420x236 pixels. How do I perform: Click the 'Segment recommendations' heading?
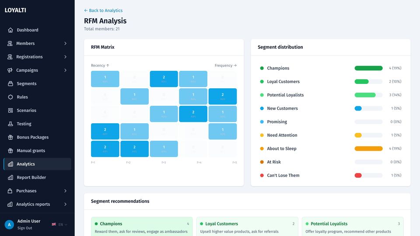pyautogui.click(x=120, y=201)
